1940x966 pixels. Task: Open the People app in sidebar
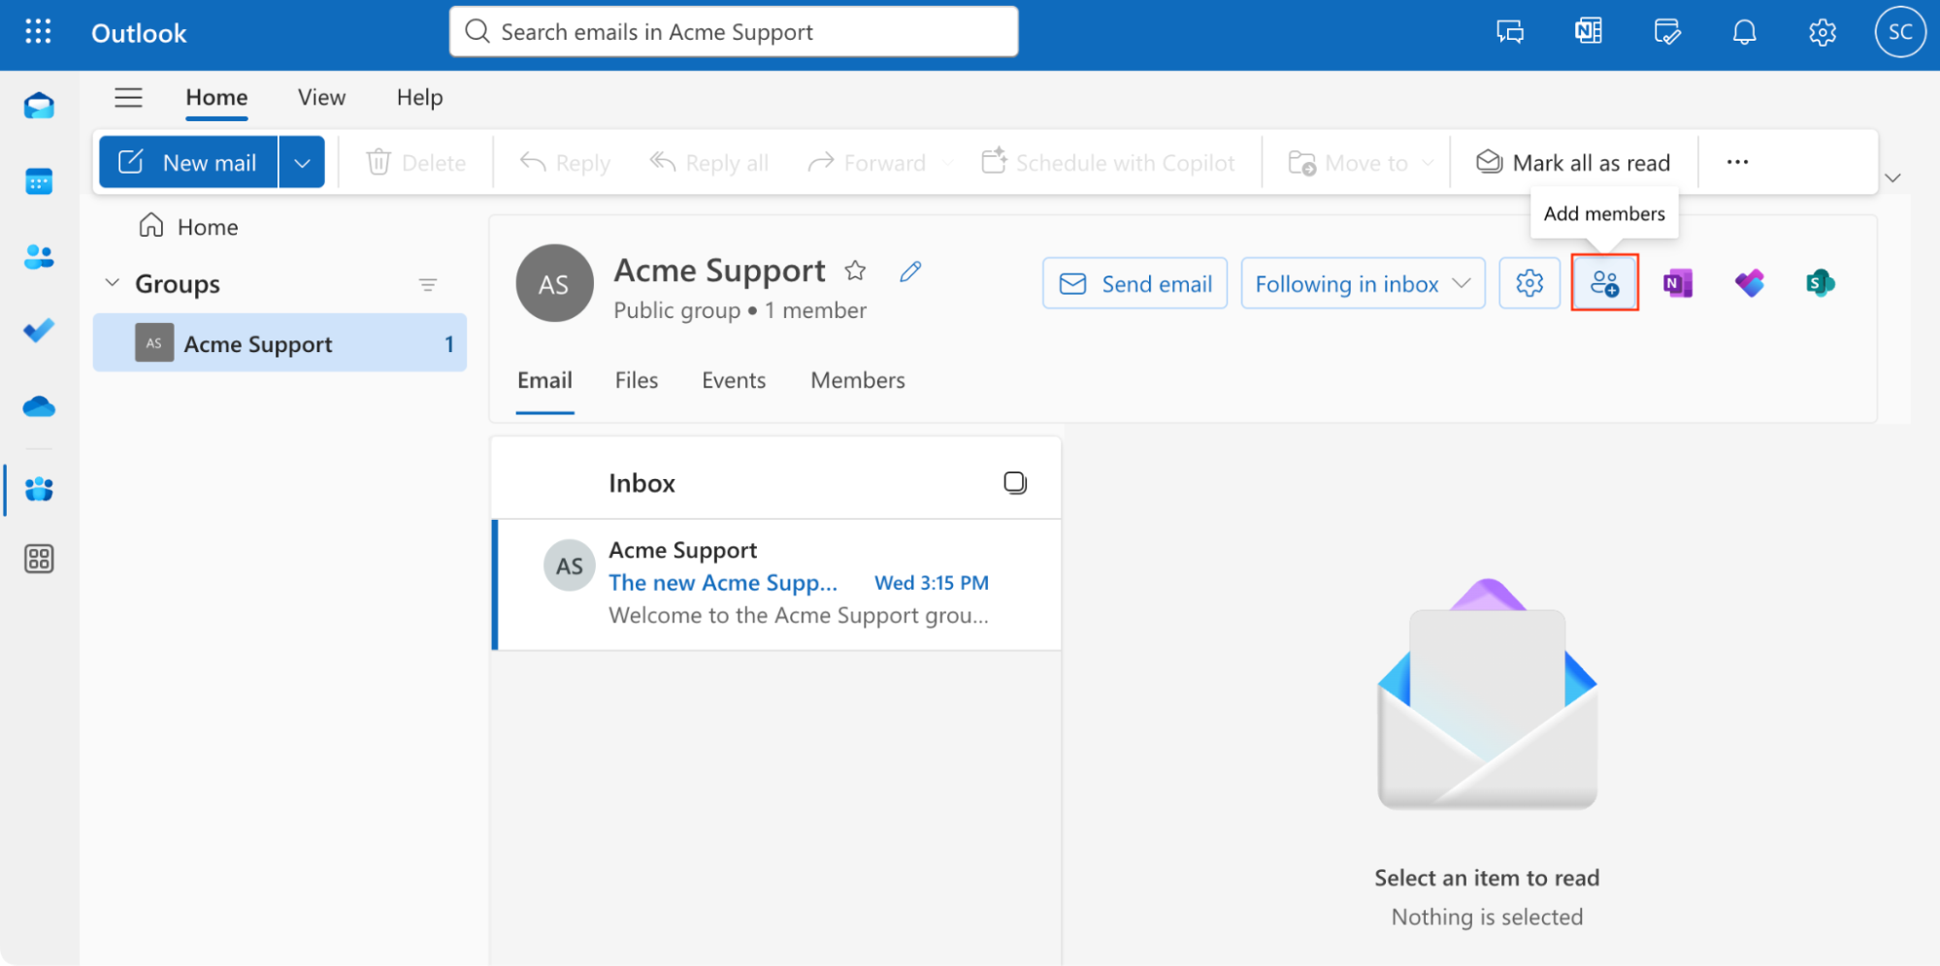[39, 257]
